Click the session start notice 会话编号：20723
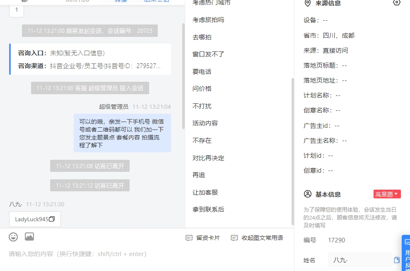 click(x=90, y=31)
